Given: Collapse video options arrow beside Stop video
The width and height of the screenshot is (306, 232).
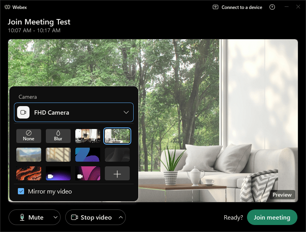Looking at the screenshot, I should click(121, 217).
